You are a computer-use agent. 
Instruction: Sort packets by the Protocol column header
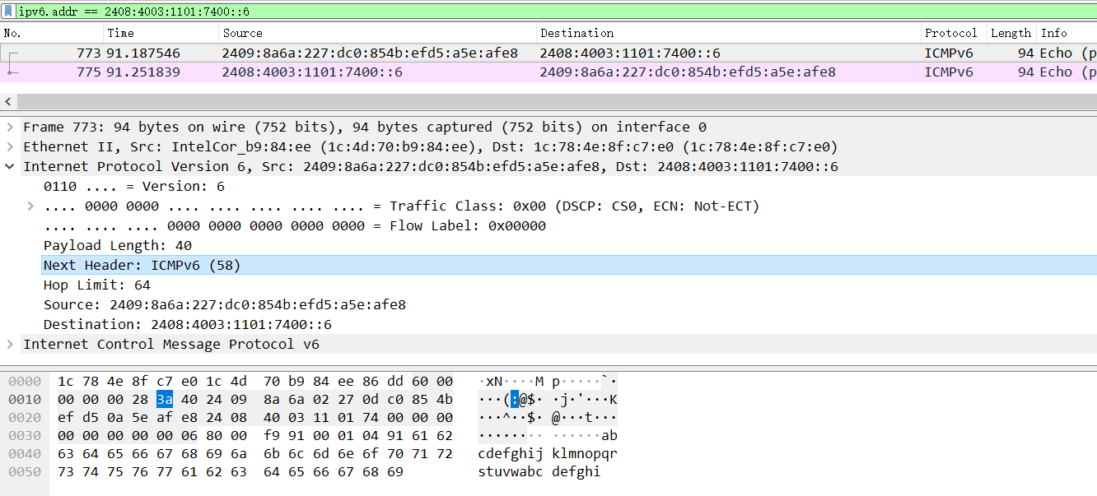click(950, 33)
